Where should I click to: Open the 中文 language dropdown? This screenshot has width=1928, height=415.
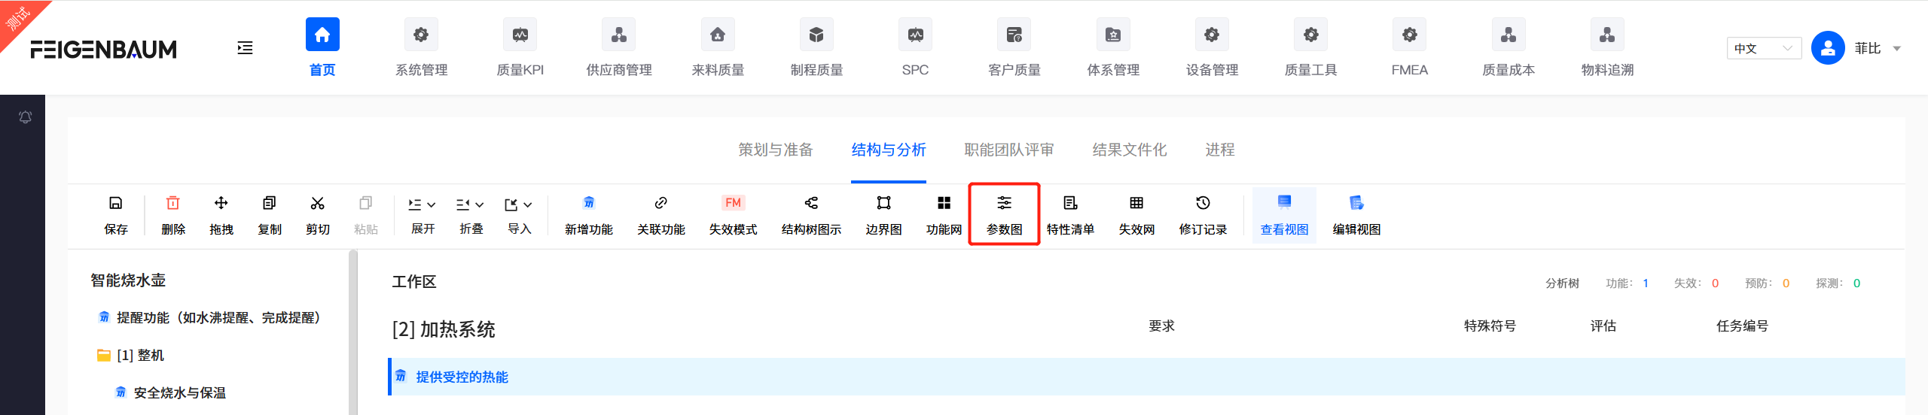pyautogui.click(x=1764, y=48)
